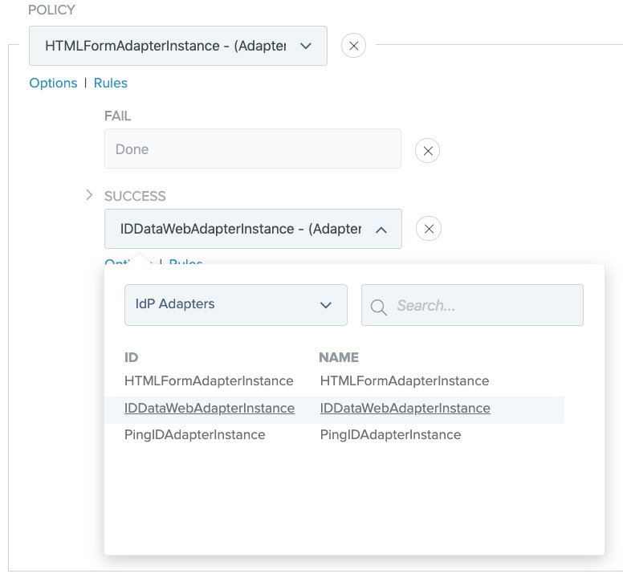Select HTMLFormAdapterInstance in the ID column
623x578 pixels.
click(x=209, y=381)
